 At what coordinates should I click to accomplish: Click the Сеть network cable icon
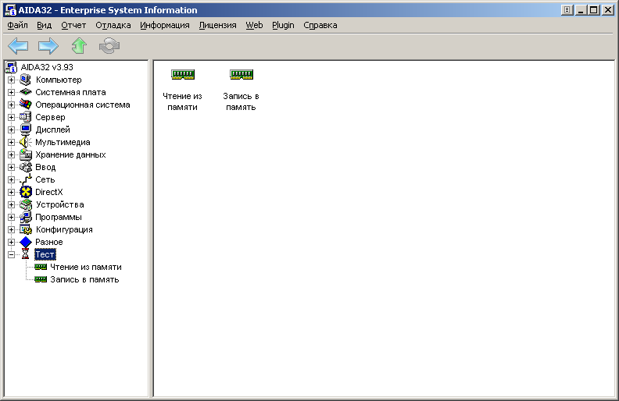click(x=26, y=179)
